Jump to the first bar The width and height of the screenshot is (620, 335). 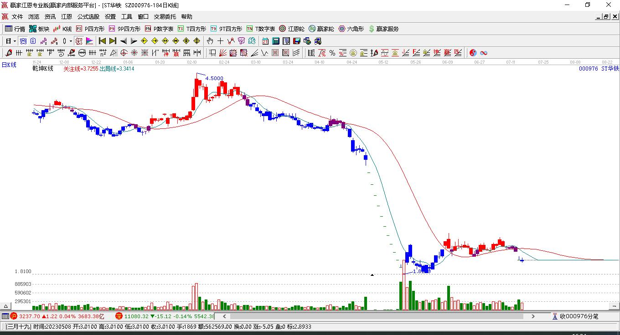(102, 41)
